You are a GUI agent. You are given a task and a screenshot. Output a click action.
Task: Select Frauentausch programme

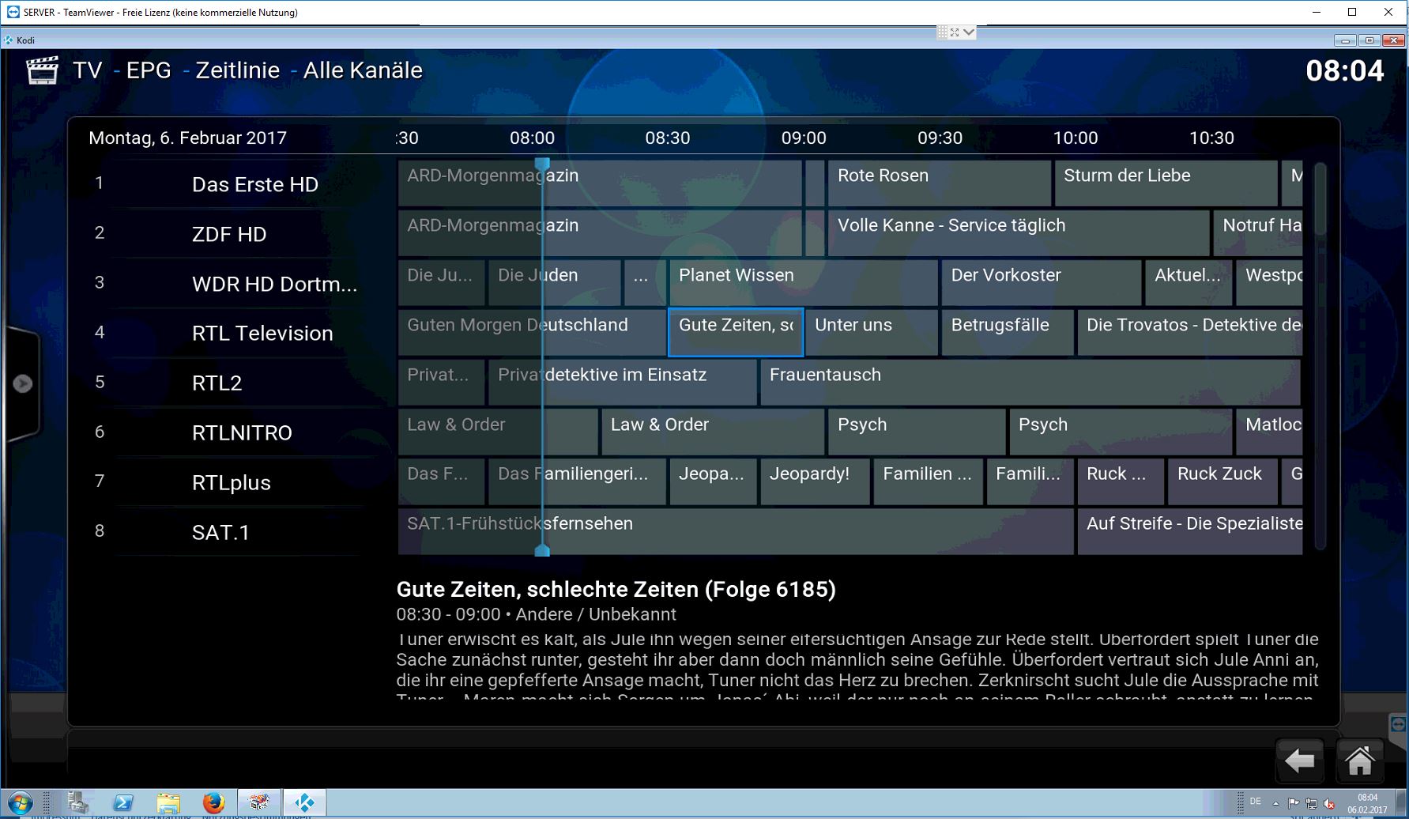pyautogui.click(x=1030, y=382)
